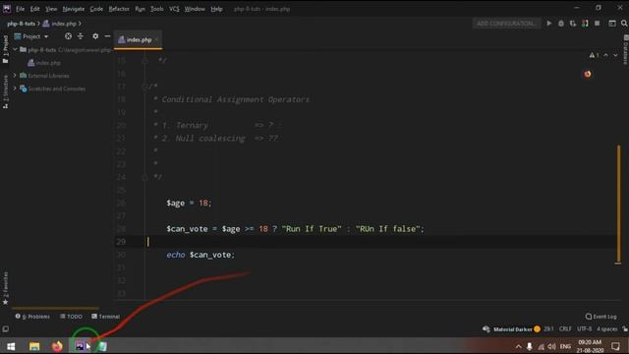Close the index.php tab

pos(157,39)
